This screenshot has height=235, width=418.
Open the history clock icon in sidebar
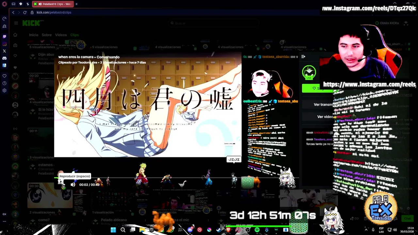[x=4, y=83]
